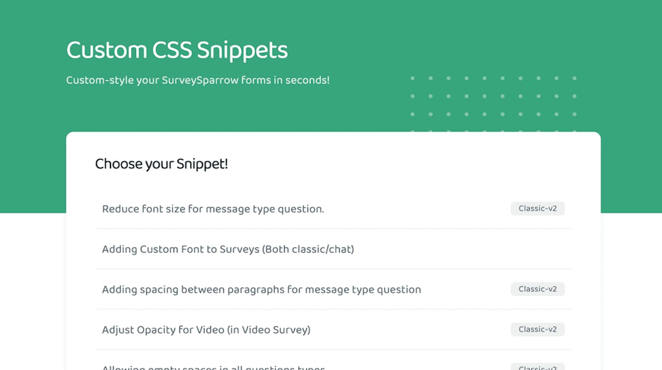The width and height of the screenshot is (662, 370).
Task: Open Adding Custom Font to Surveys snippet
Action: pos(333,249)
